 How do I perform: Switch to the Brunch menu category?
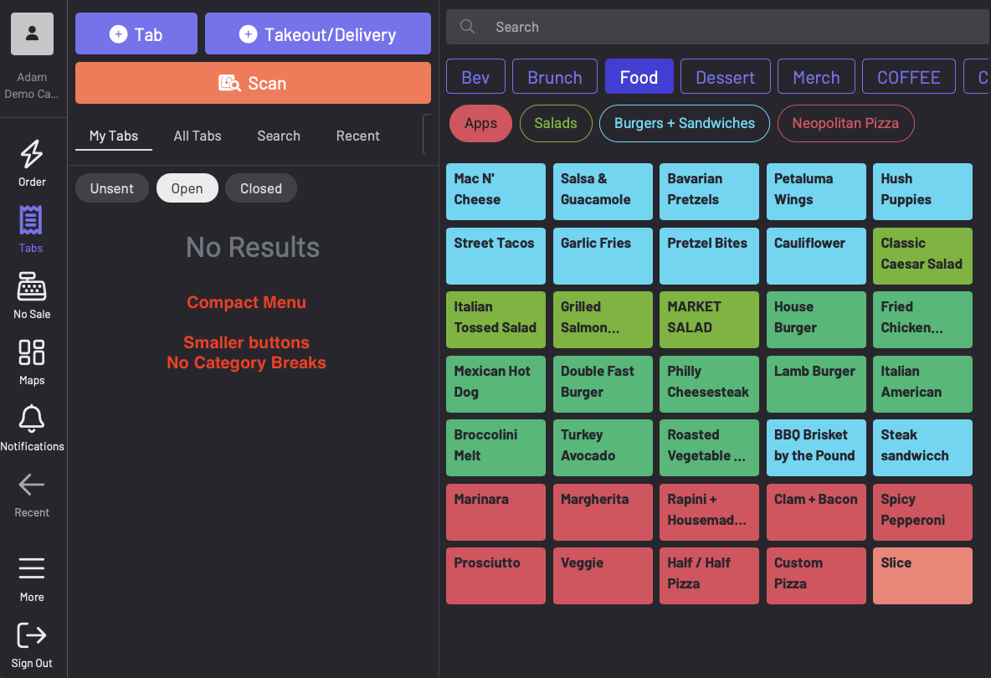pos(555,77)
